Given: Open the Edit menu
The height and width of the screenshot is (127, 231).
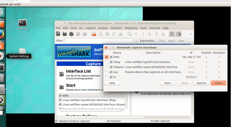Looking at the screenshot, I should point(65,28).
